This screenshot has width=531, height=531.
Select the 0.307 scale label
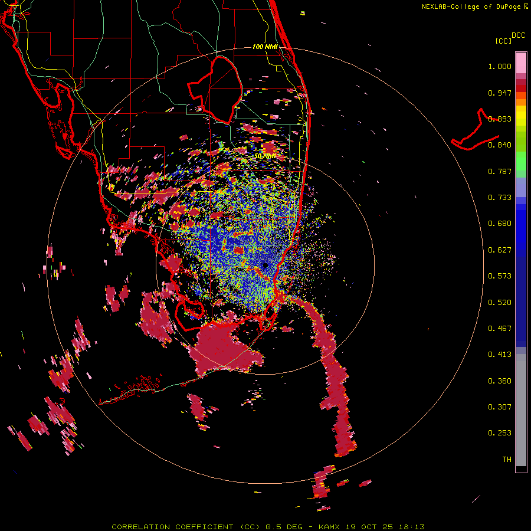tap(500, 407)
